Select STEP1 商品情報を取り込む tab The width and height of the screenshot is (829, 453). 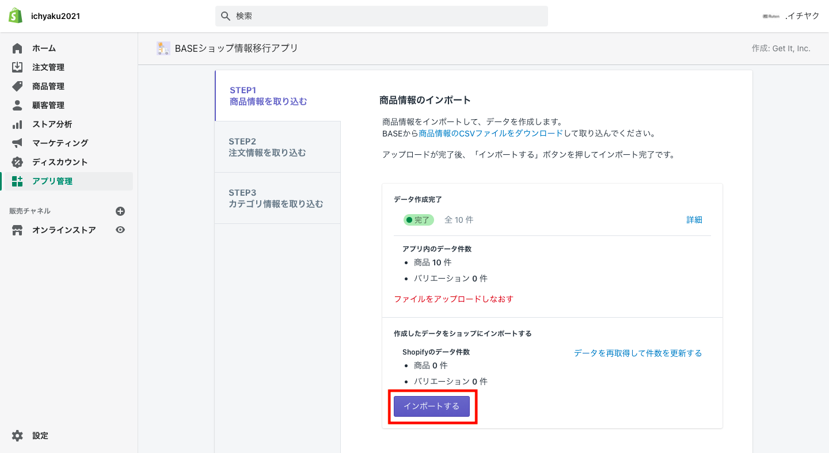(x=278, y=96)
